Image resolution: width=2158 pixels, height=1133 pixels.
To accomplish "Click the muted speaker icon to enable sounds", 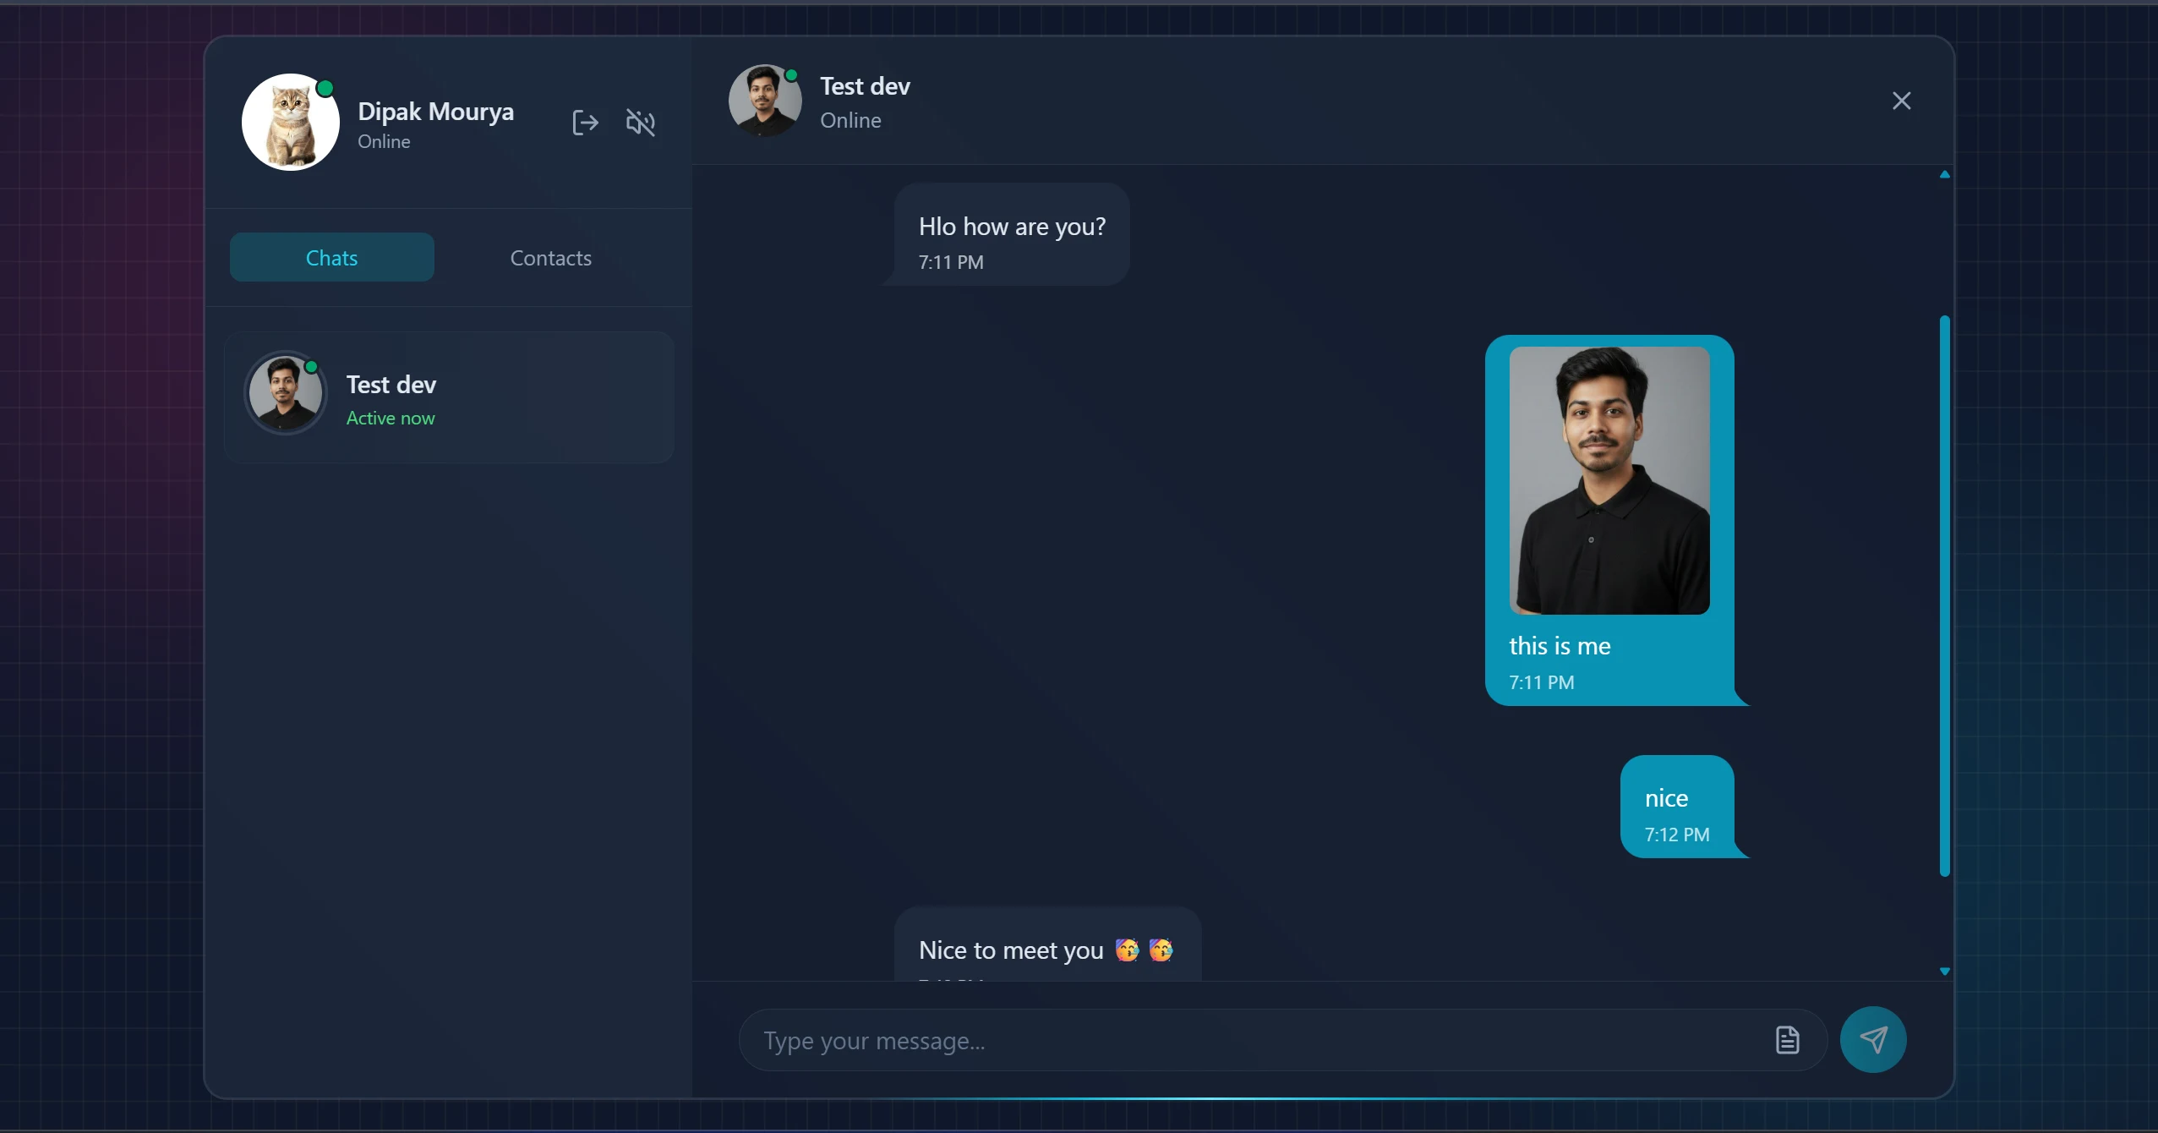I will coord(640,123).
